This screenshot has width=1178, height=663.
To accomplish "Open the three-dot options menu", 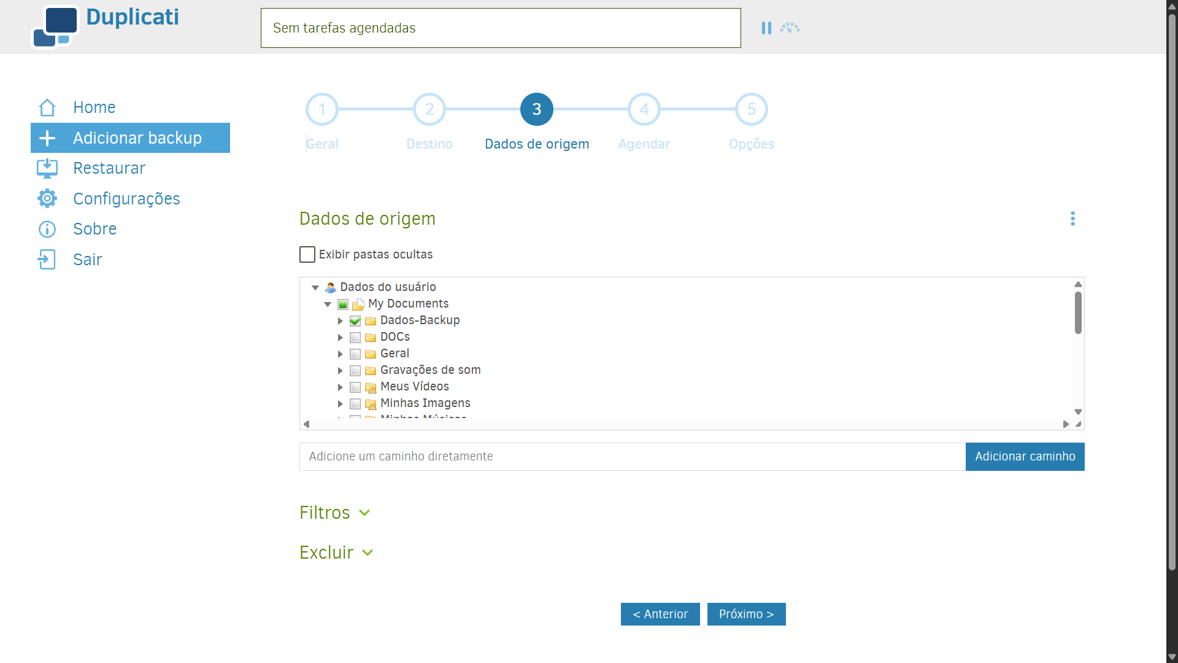I will pos(1072,219).
